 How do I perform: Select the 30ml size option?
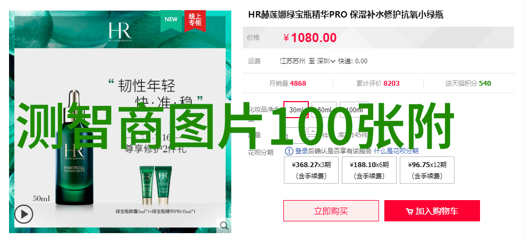click(296, 110)
